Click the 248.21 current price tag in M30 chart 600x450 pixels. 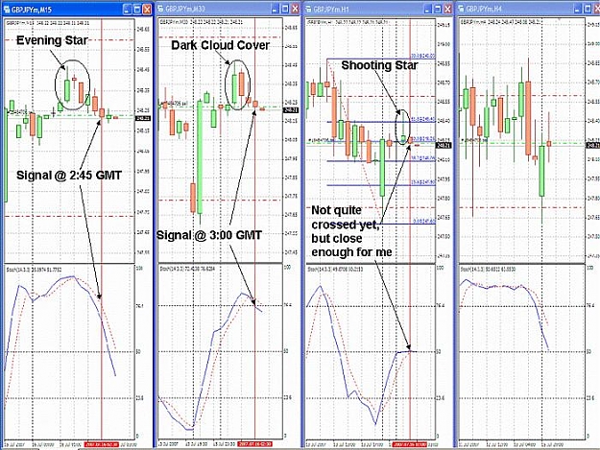(x=291, y=110)
